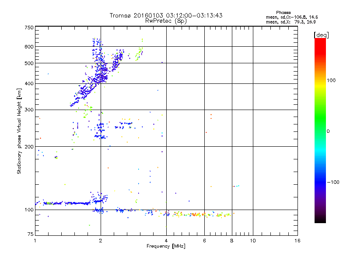
Task: Click the x-axis tick label '8'
Action: 232,241
